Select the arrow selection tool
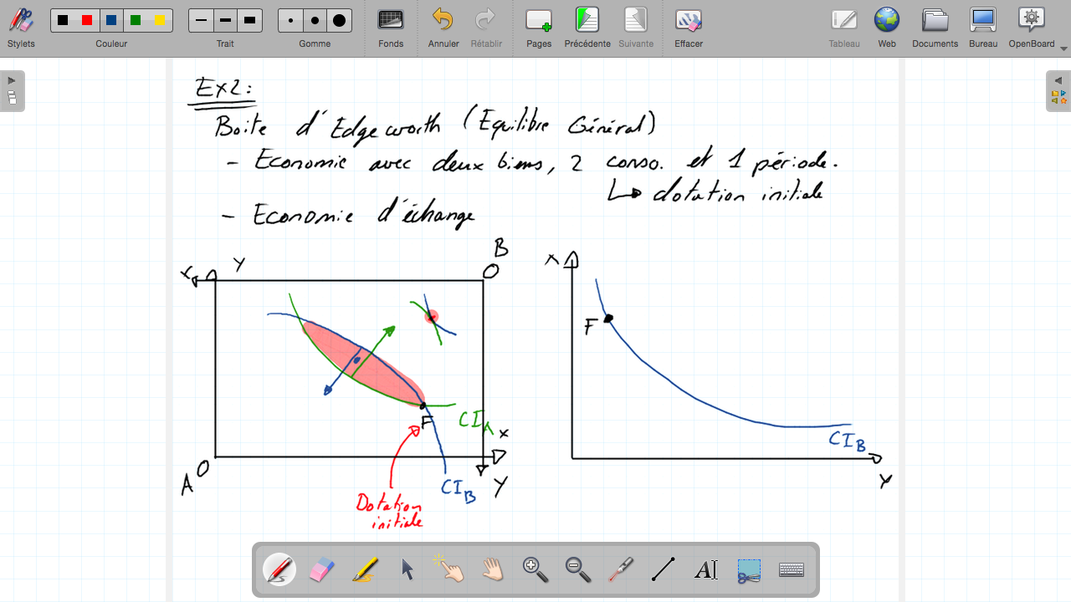Viewport: 1071px width, 602px height. 407,570
